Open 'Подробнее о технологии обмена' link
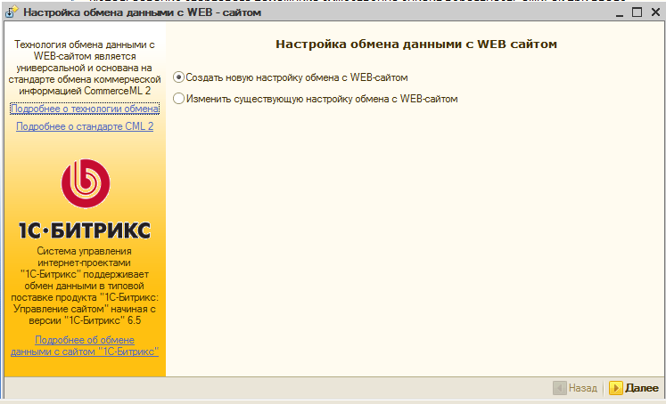 [85, 109]
